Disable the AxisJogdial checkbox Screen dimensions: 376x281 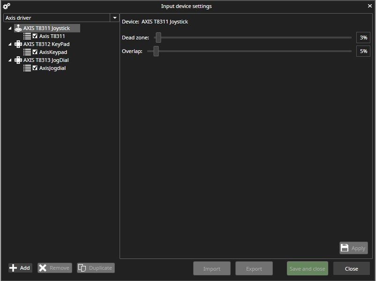click(x=35, y=68)
